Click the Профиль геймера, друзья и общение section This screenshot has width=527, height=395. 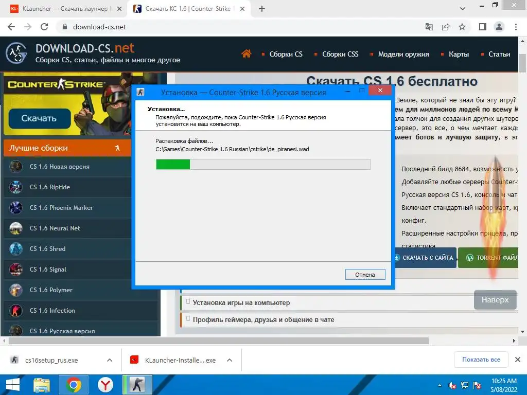349,319
